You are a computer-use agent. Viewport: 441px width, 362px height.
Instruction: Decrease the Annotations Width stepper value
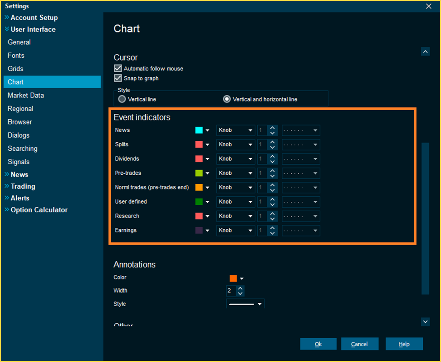coord(240,293)
